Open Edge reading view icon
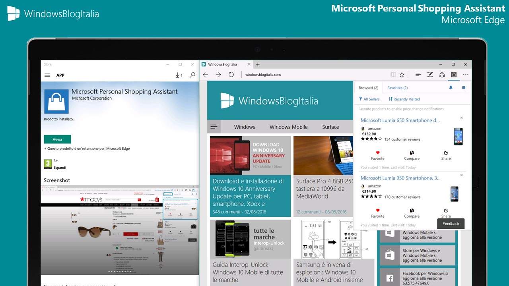Viewport: 509px width, 286px height. click(393, 75)
